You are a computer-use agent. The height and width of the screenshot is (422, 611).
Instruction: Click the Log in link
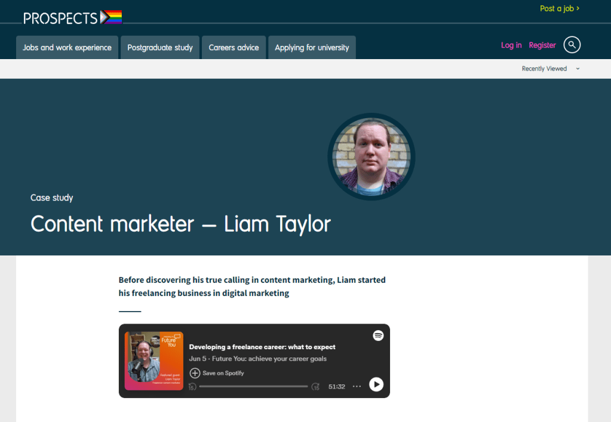point(511,45)
